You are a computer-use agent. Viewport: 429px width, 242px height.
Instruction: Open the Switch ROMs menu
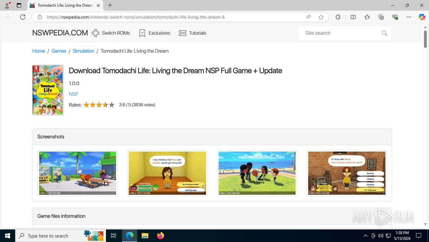(111, 33)
